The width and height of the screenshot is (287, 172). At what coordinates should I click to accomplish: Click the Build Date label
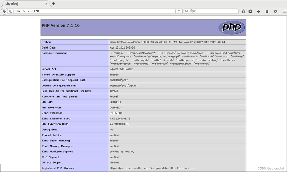coord(49,47)
